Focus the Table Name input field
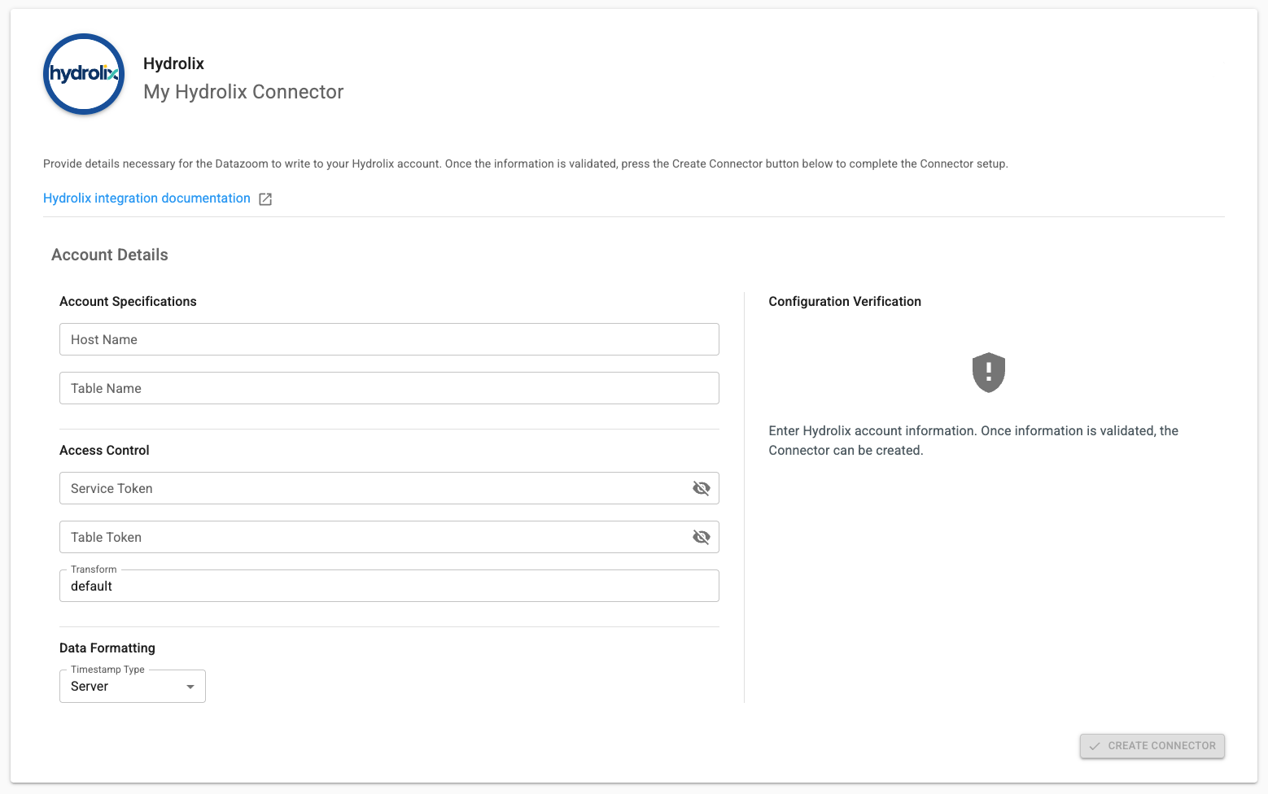Viewport: 1268px width, 794px height. click(389, 388)
